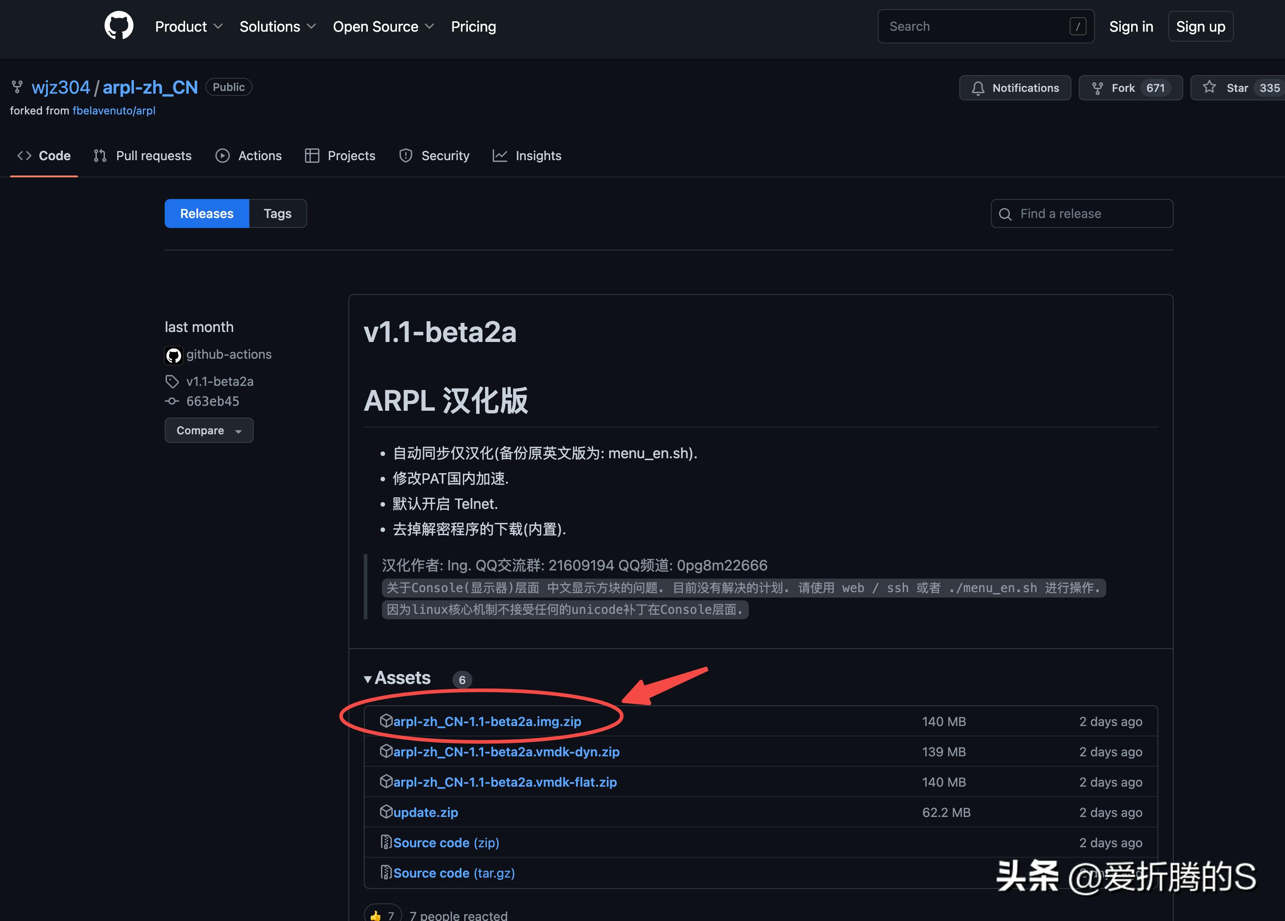Click the package icon beside update.zip

tap(386, 812)
